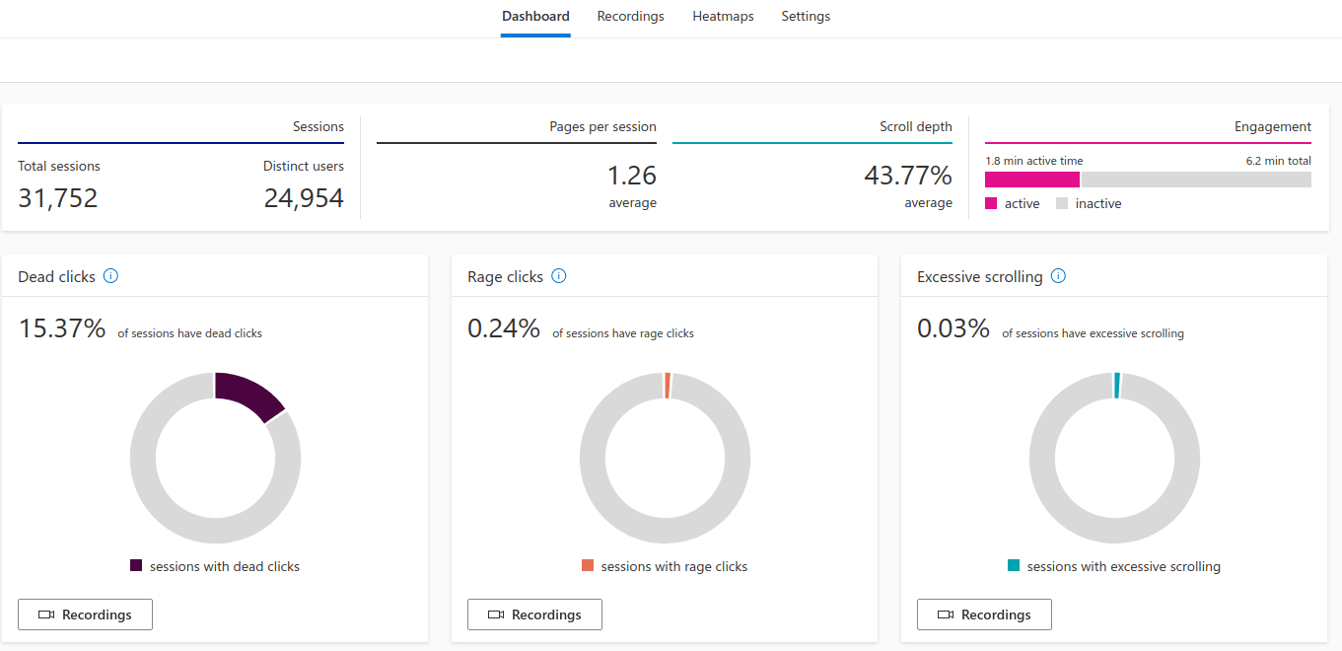Click the inactive legend gray swatch
Viewport: 1342px width, 651px height.
tap(1062, 203)
